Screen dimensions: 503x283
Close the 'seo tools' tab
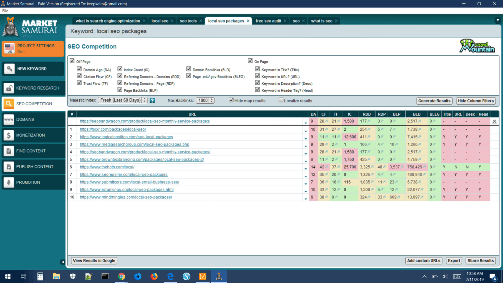(x=201, y=21)
